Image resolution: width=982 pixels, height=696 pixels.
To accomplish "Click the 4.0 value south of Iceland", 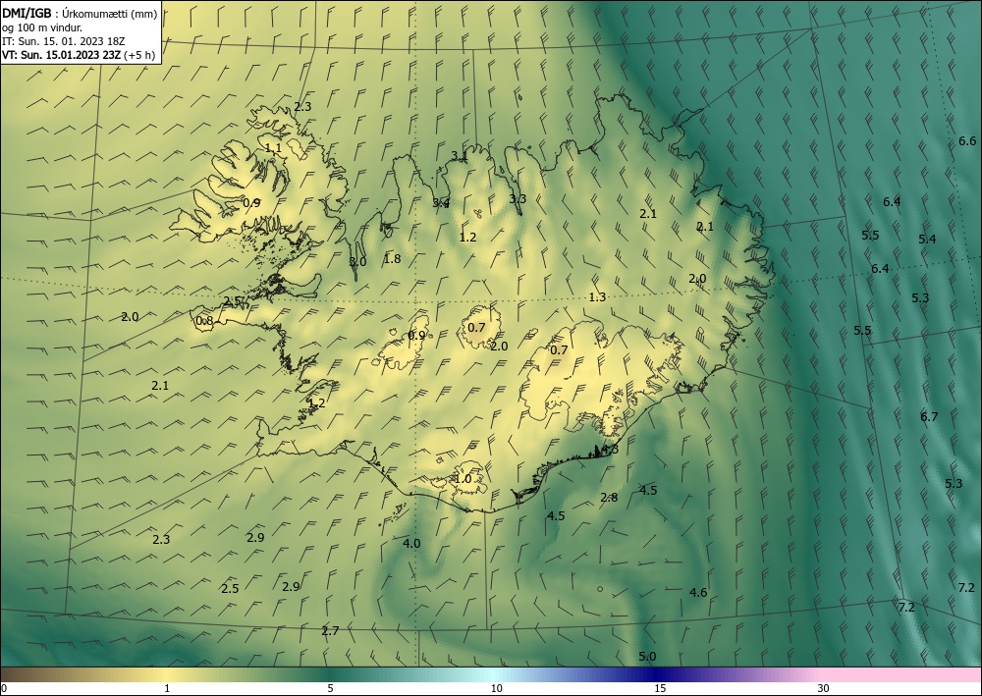I will [411, 543].
